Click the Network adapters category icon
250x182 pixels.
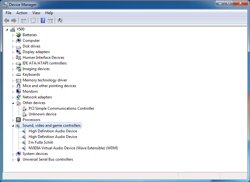click(x=19, y=97)
